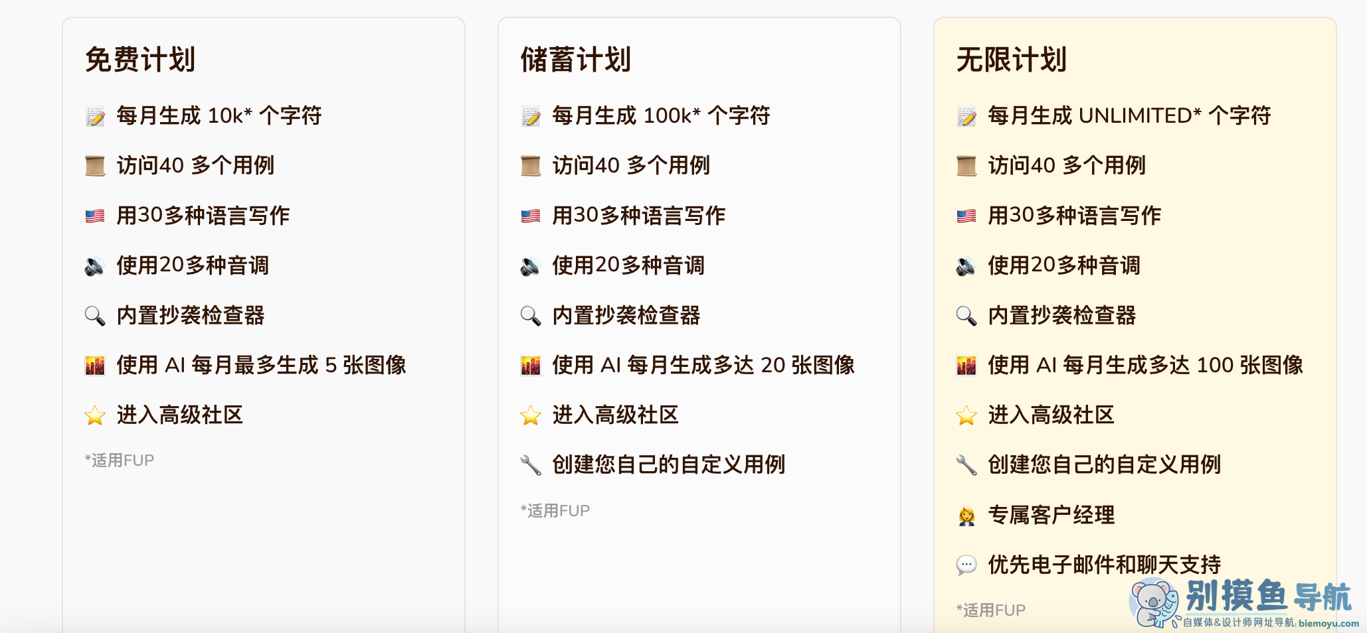Click the scroll icon in 储蓄计划 card
This screenshot has height=633, width=1367.
point(531,166)
